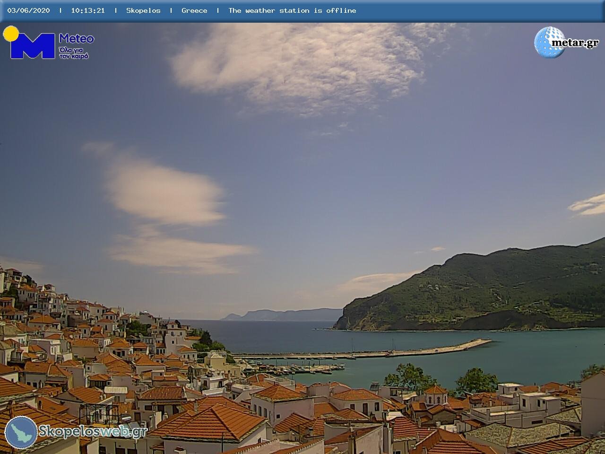Click the Greece label in header
Screen dimensions: 605x454
point(194,10)
